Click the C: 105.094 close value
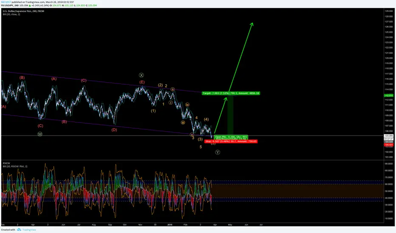 pyautogui.click(x=91, y=5)
